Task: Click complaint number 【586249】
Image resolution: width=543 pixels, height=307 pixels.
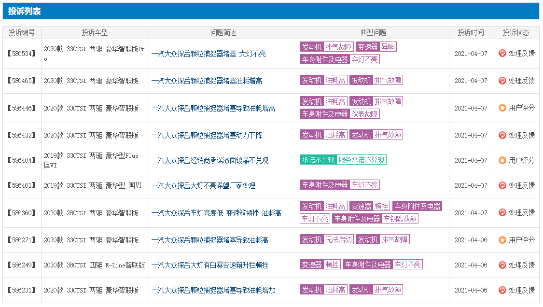Action: point(22,265)
